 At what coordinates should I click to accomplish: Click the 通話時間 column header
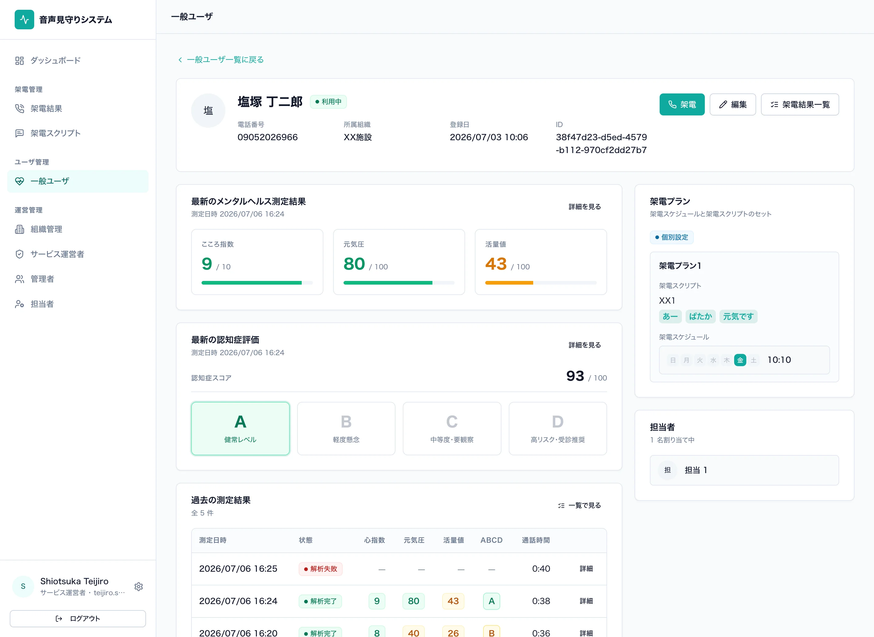[536, 541]
